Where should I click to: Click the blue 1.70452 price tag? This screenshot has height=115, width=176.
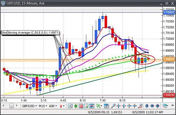pos(169,12)
